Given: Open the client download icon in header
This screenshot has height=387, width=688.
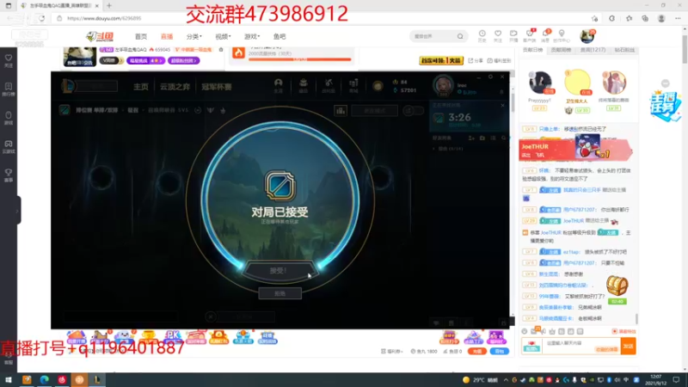Looking at the screenshot, I should pyautogui.click(x=530, y=35).
